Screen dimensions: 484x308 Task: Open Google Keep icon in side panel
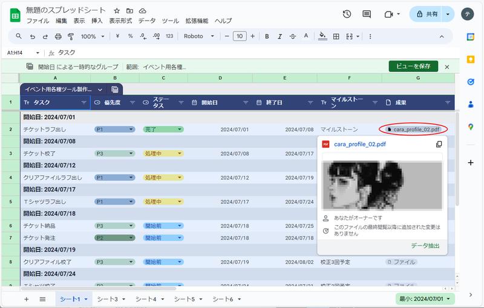pyautogui.click(x=471, y=59)
